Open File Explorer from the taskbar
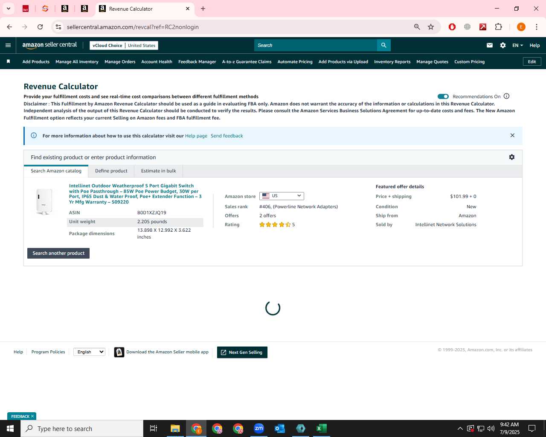The width and height of the screenshot is (546, 437). pyautogui.click(x=175, y=428)
